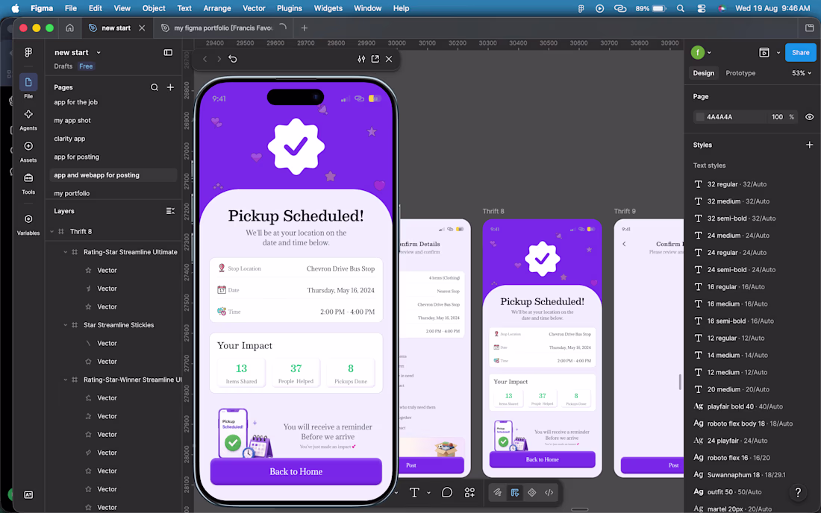821x513 pixels.
Task: Go to Figma home
Action: [x=69, y=28]
